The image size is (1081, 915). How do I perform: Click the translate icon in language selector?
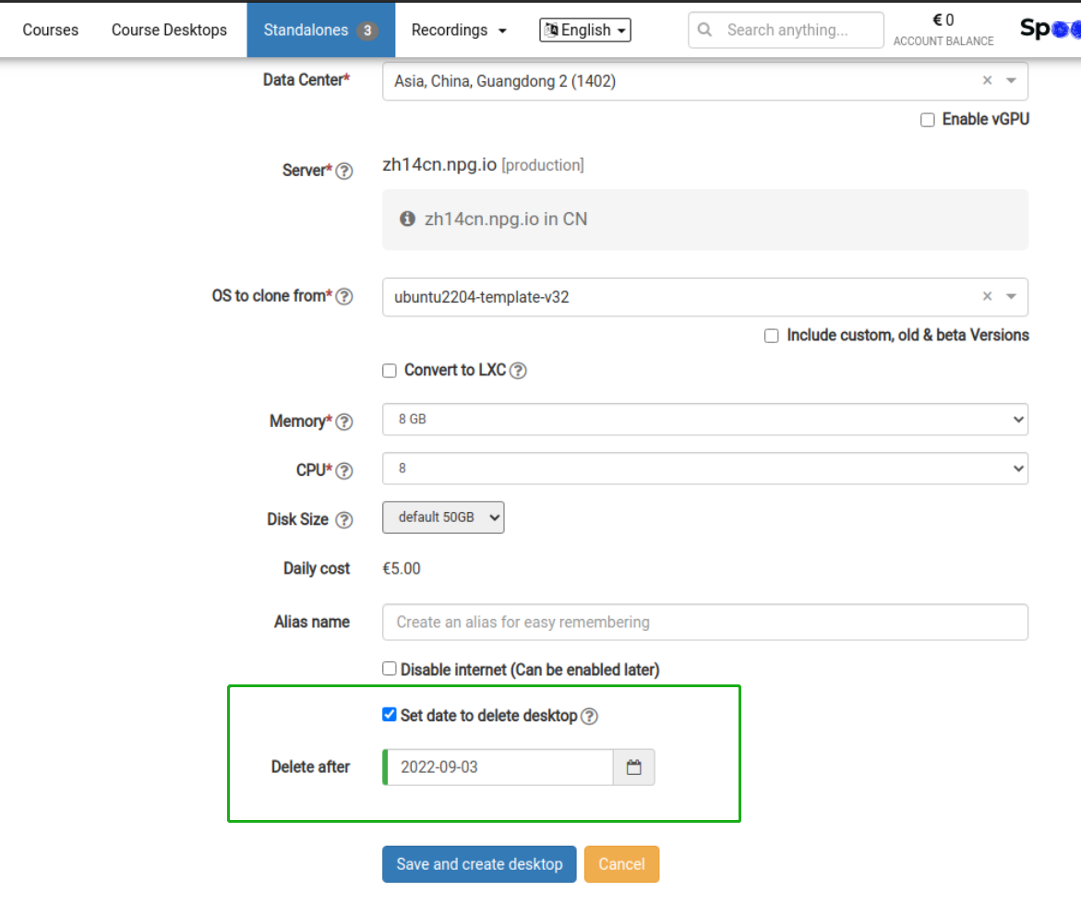point(551,30)
